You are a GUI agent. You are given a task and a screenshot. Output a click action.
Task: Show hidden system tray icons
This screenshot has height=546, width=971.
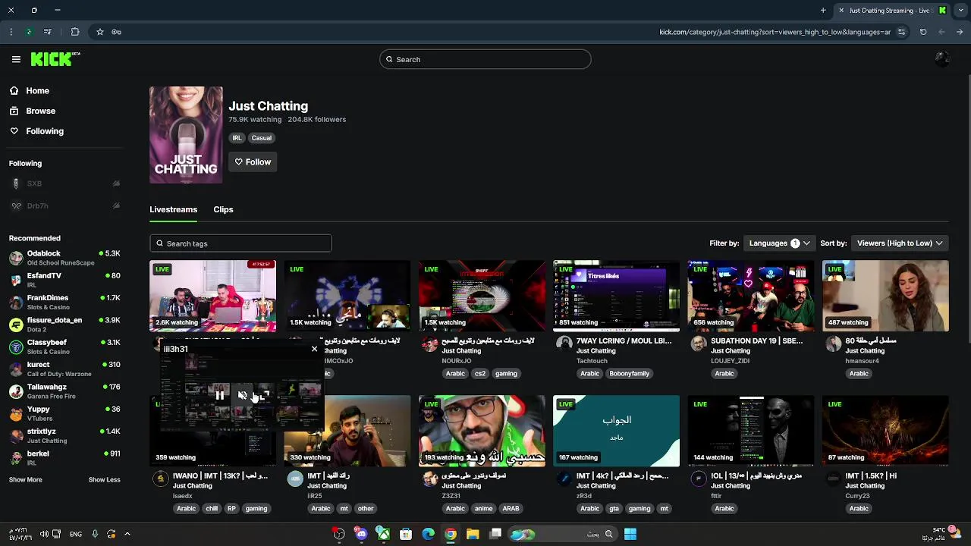(x=127, y=534)
